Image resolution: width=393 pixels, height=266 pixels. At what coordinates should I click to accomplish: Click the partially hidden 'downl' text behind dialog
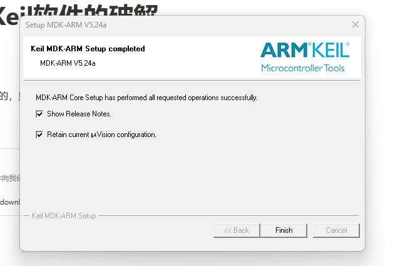click(x=10, y=202)
